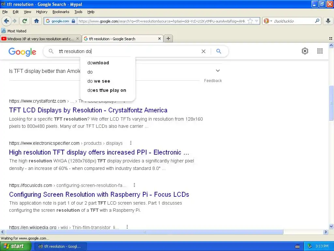Bookmark this page with the star icon
This screenshot has width=334, height=251.
pyautogui.click(x=250, y=21)
